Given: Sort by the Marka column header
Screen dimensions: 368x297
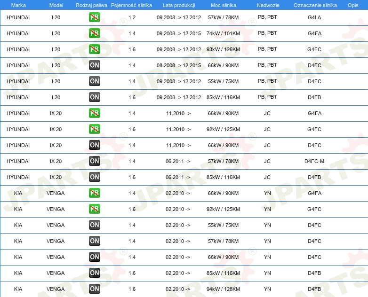Looking at the screenshot, I should click(x=18, y=5).
